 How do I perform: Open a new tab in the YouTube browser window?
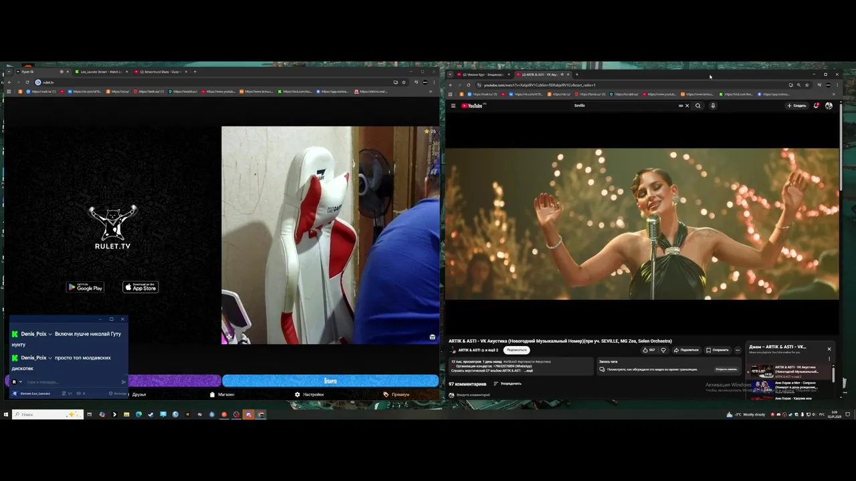tap(577, 74)
